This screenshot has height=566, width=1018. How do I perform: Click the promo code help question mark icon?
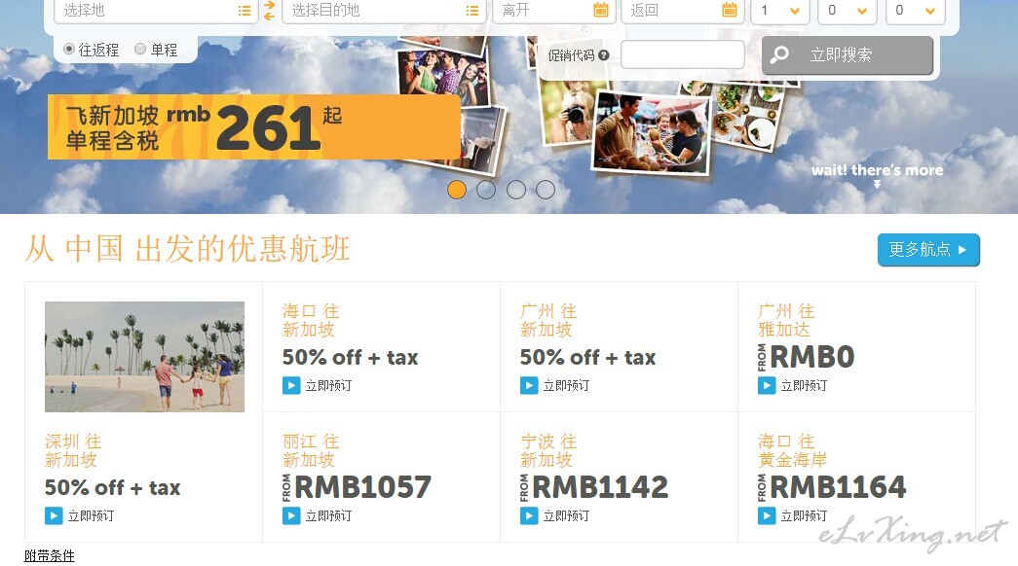click(604, 55)
